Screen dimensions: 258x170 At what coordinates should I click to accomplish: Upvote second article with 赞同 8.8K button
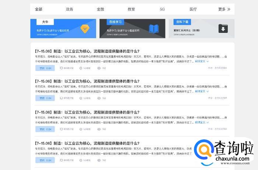pos(45,98)
